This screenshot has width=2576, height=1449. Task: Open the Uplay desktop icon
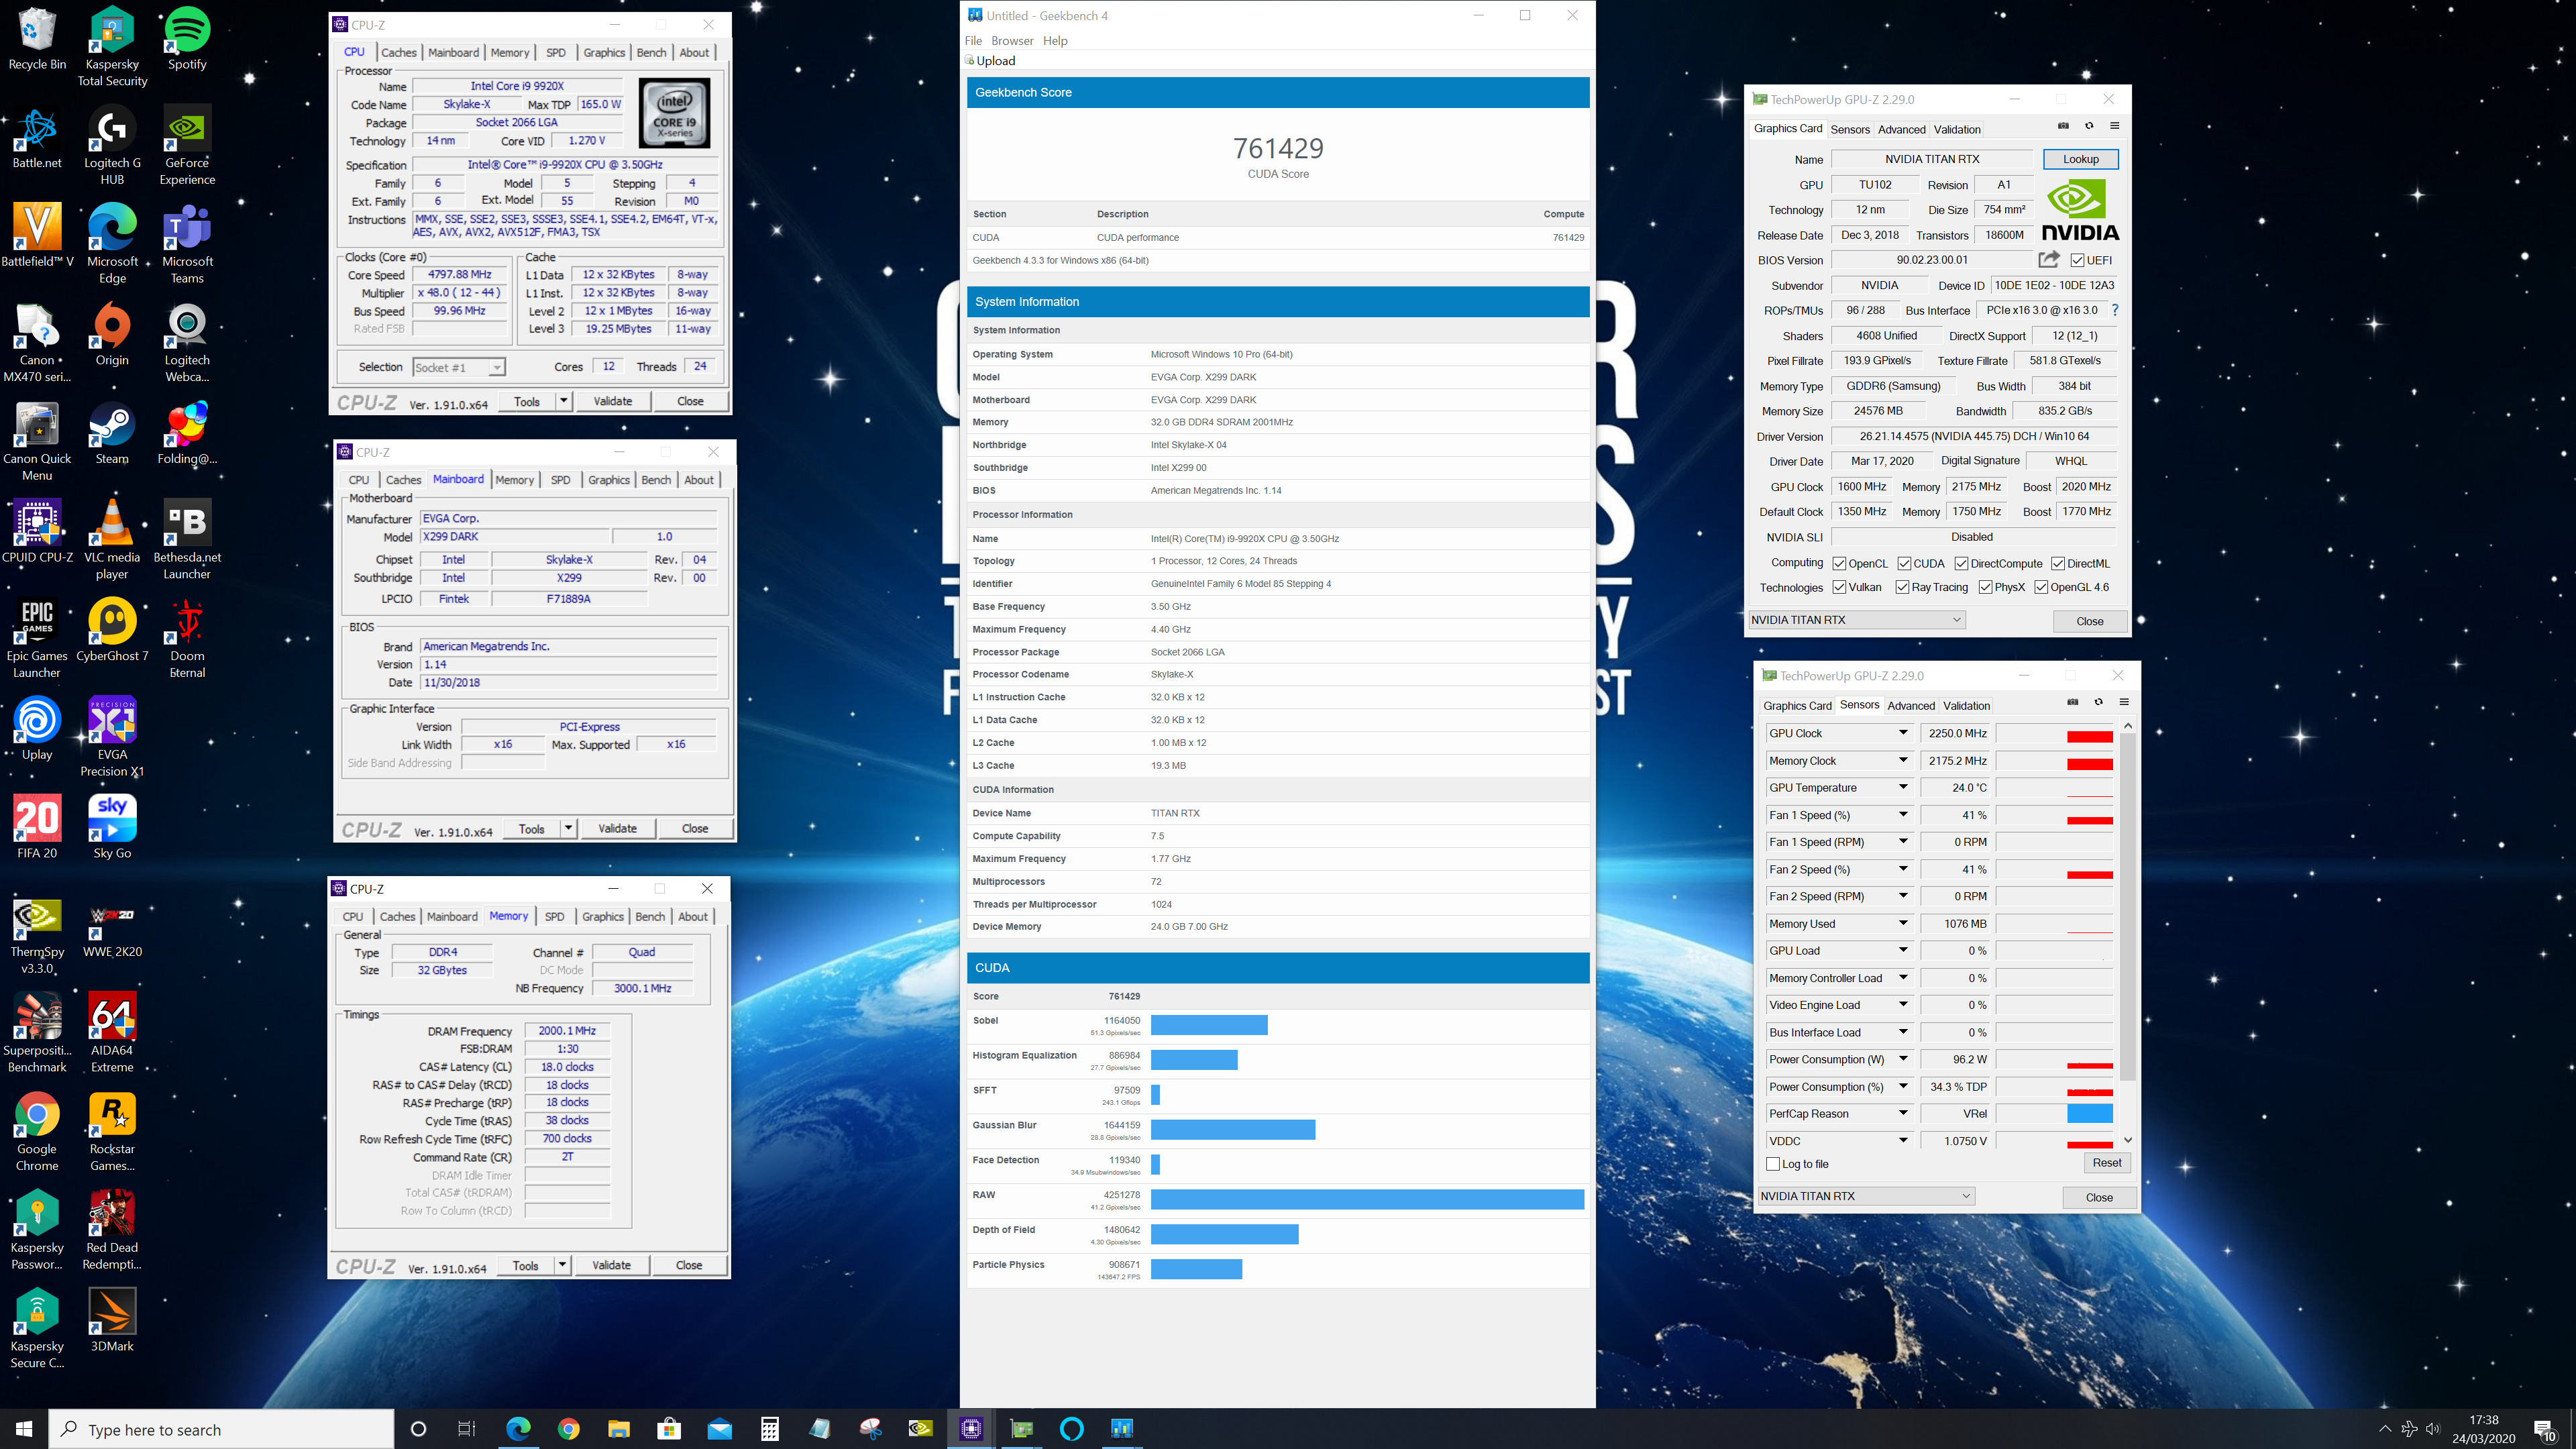pyautogui.click(x=37, y=729)
